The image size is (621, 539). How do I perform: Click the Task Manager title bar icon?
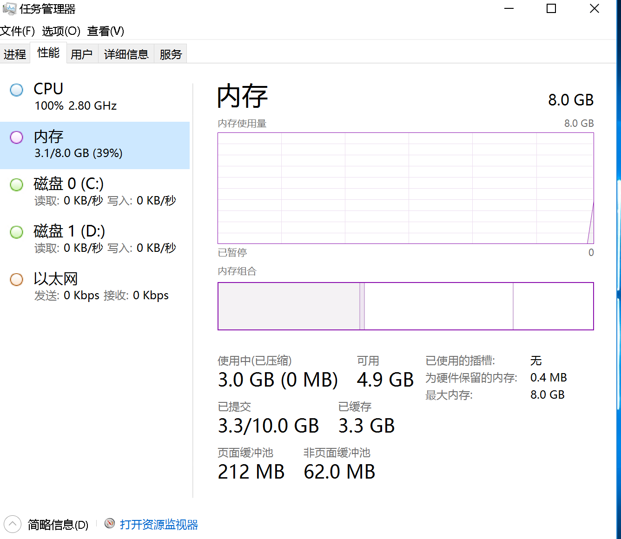coord(9,8)
